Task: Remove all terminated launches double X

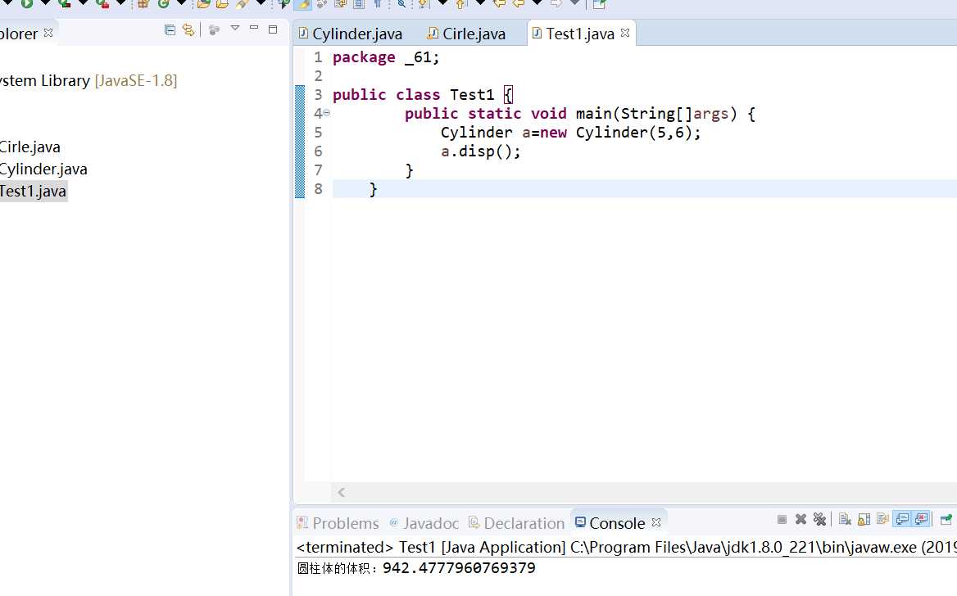Action: (x=819, y=519)
